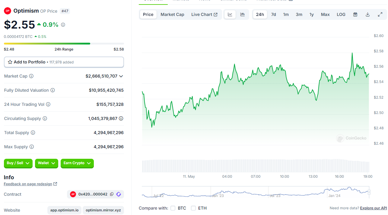This screenshot has width=388, height=215.
Task: Select the Price chart tab
Action: [x=148, y=14]
